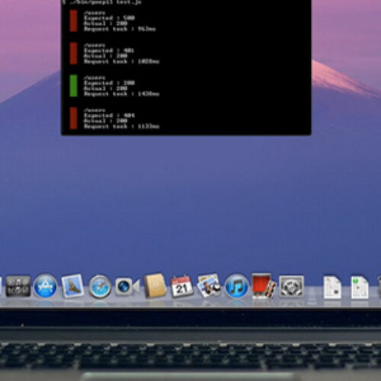
Task: Click 'Request took : 1133ms' in terminal
Action: pos(121,126)
